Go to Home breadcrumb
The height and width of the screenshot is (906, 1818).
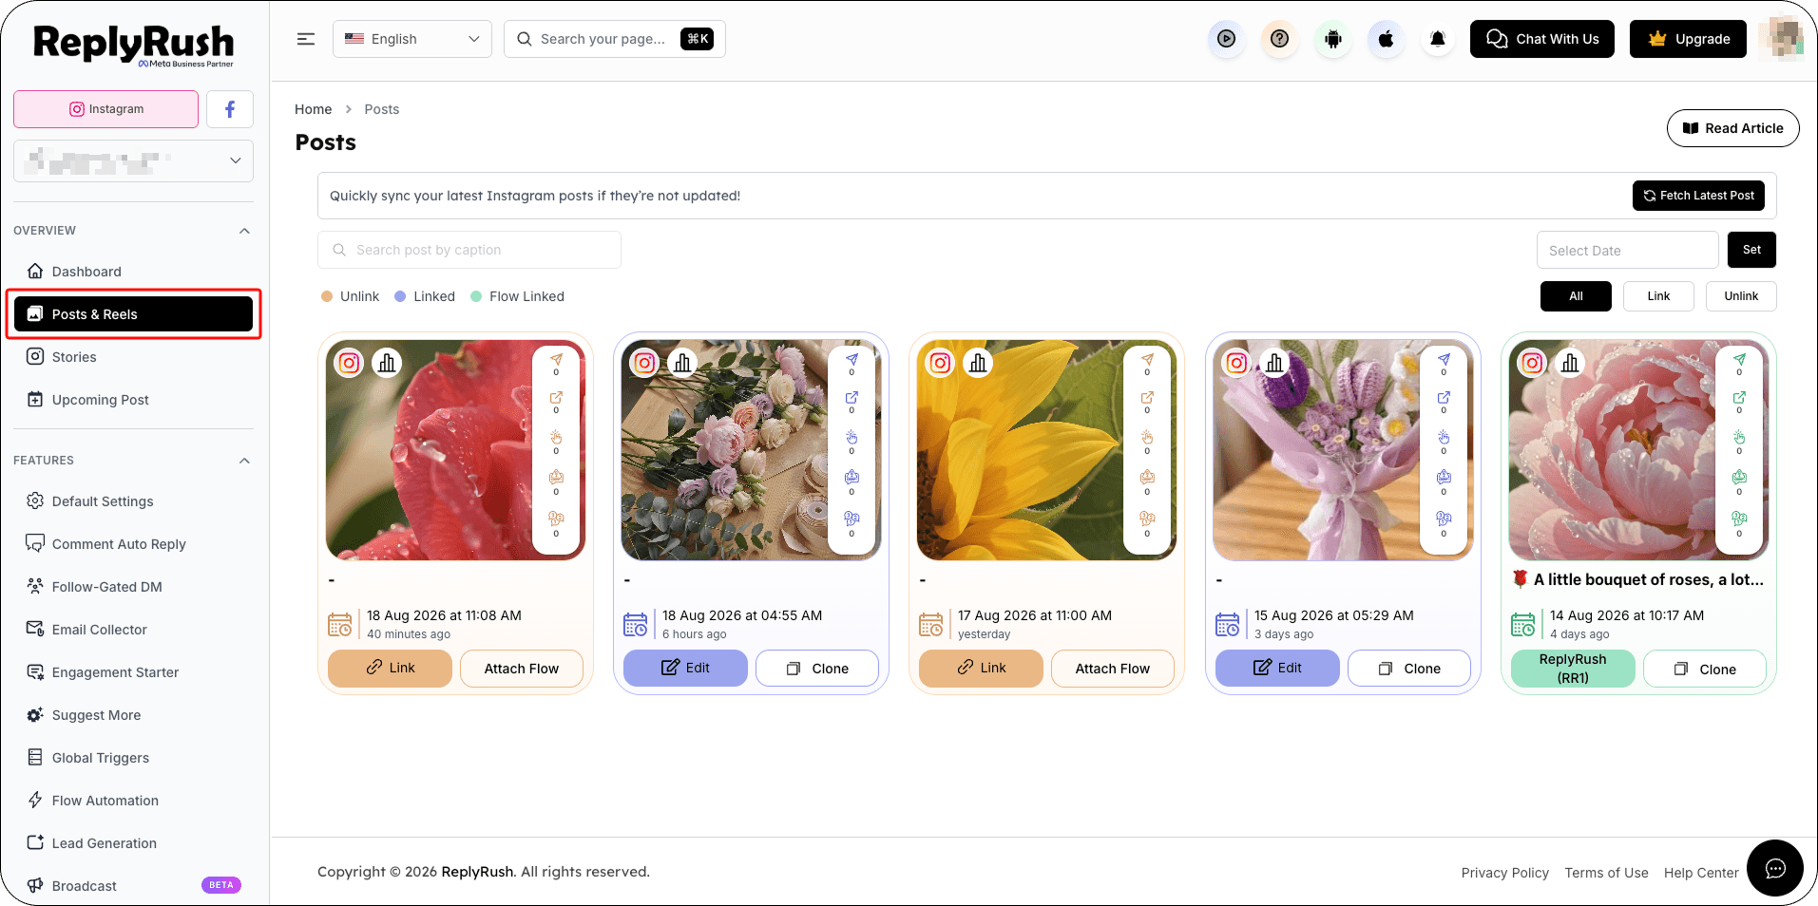click(x=314, y=109)
